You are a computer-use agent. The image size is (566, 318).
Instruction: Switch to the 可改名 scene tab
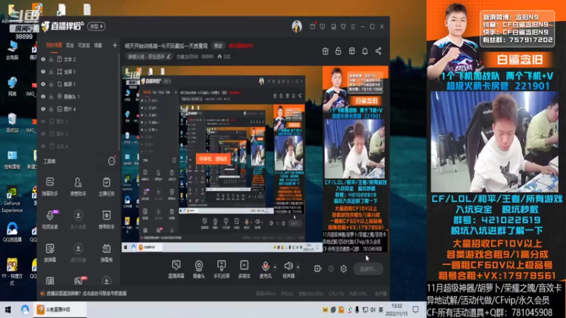[x=83, y=45]
